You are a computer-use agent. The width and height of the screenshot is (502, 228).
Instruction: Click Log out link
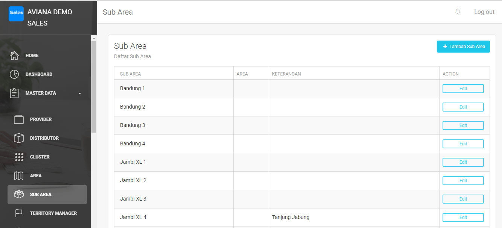click(484, 12)
